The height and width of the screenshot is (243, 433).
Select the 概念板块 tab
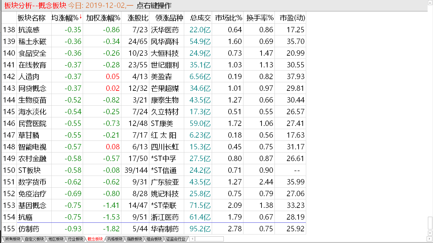pos(95,239)
